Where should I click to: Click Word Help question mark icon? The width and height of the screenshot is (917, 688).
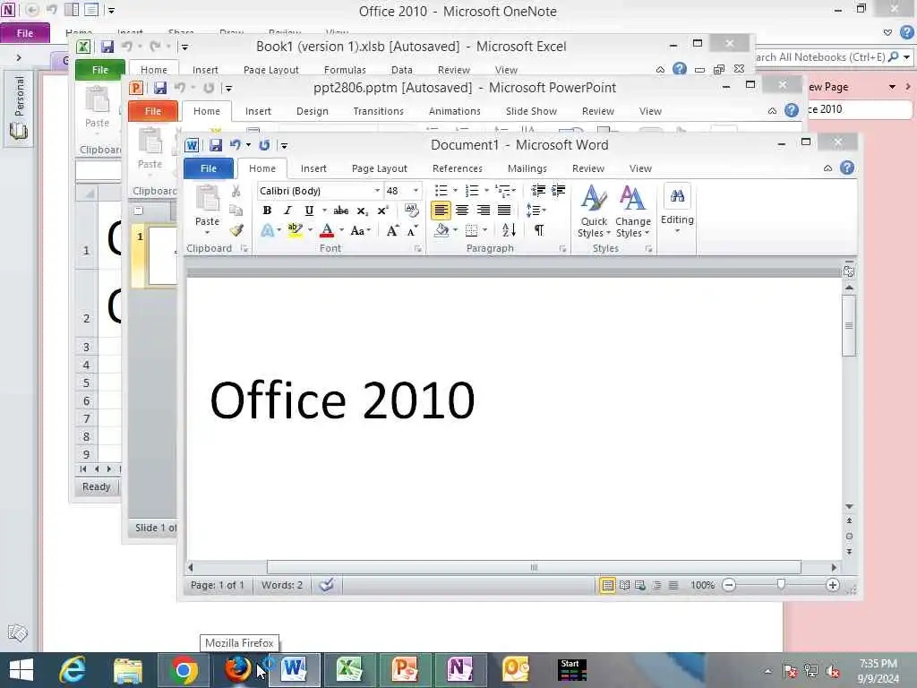pyautogui.click(x=847, y=168)
